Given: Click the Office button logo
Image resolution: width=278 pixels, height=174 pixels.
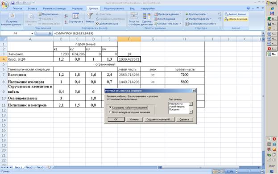Looking at the screenshot, I should pos(4,5).
